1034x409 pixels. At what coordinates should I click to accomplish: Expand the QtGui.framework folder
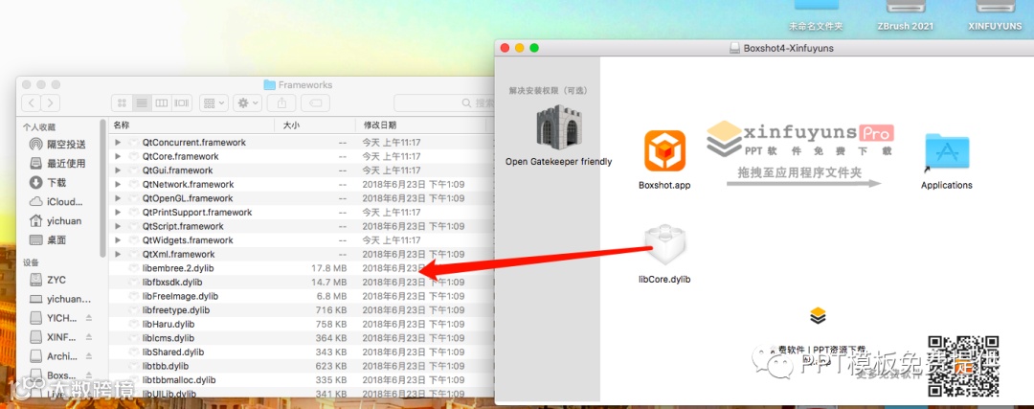(118, 170)
